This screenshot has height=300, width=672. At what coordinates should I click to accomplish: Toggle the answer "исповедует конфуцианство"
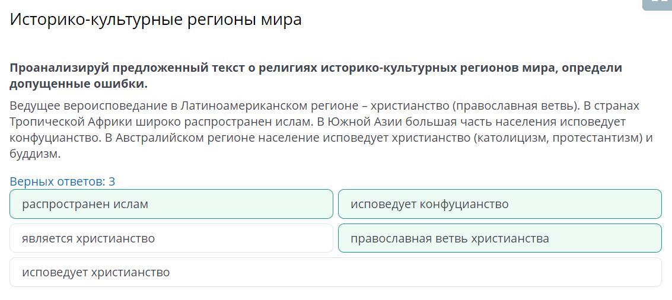click(x=499, y=204)
